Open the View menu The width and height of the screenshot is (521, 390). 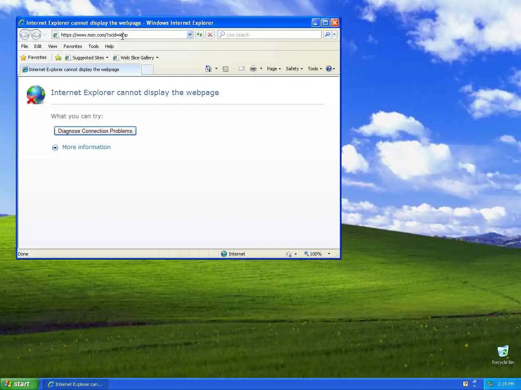point(53,46)
